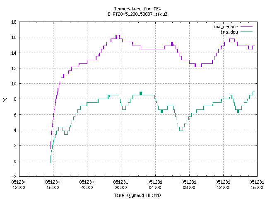
Task: Click the x-axis label 051231 08:00
Action: coord(189,185)
